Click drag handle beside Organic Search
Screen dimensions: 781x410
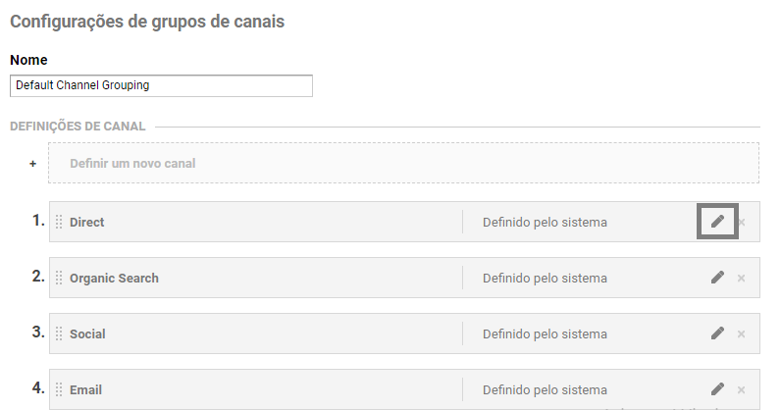click(59, 279)
